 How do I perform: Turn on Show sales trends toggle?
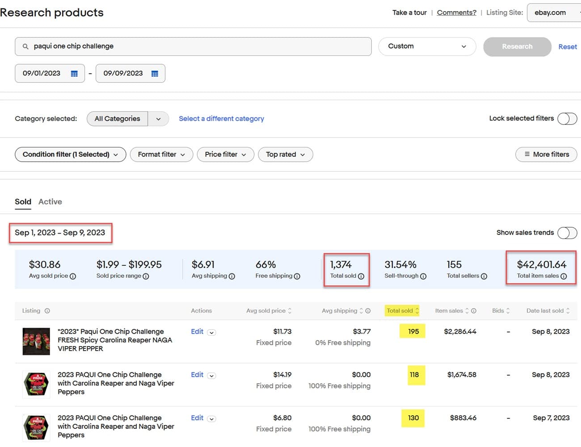coord(567,233)
